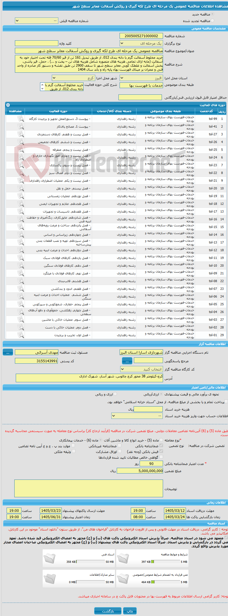228x616 pixels.
Task: Open نوع برگزاری dropdown
Action: point(141,43)
